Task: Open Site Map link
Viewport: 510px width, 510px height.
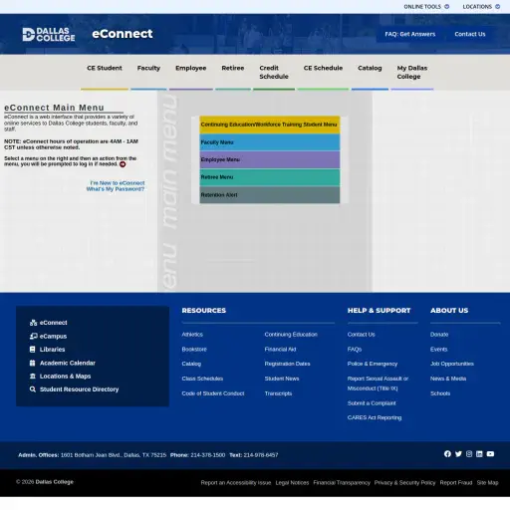Action: (487, 483)
